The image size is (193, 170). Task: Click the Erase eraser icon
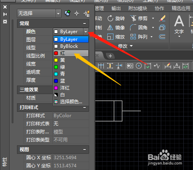tap(162, 18)
